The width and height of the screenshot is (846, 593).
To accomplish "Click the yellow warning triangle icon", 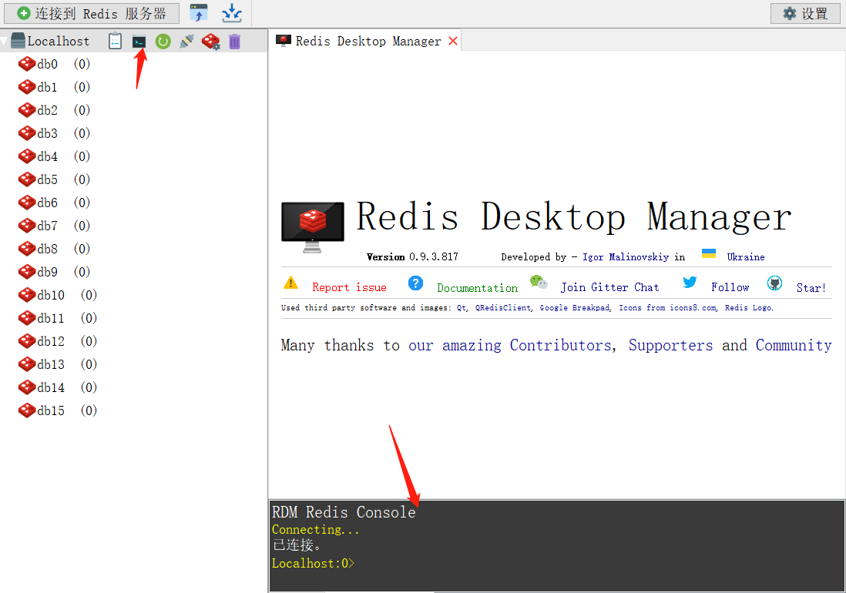I will point(290,283).
